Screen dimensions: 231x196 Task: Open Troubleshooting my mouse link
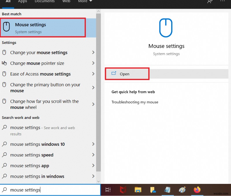point(135,102)
